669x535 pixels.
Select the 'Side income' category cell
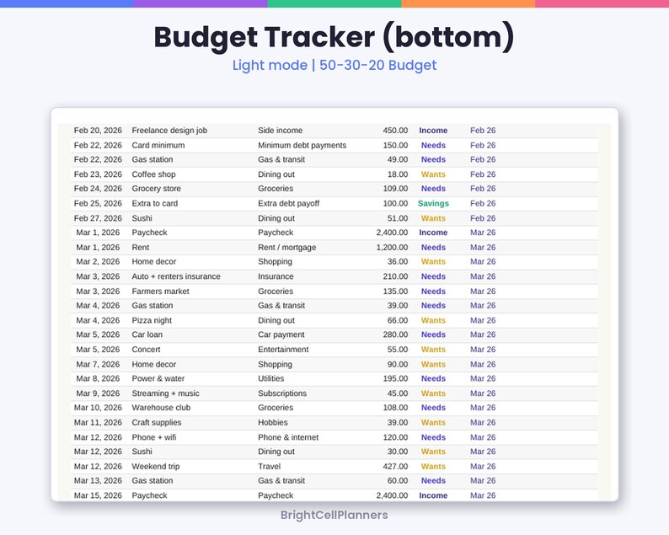point(280,131)
